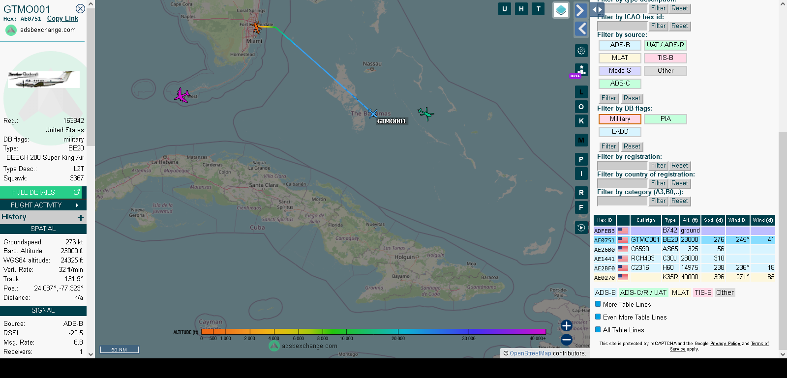
Task: Toggle the Military DB flag filter
Action: coord(620,119)
